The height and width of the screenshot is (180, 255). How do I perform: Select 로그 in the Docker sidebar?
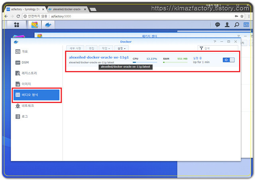37,116
